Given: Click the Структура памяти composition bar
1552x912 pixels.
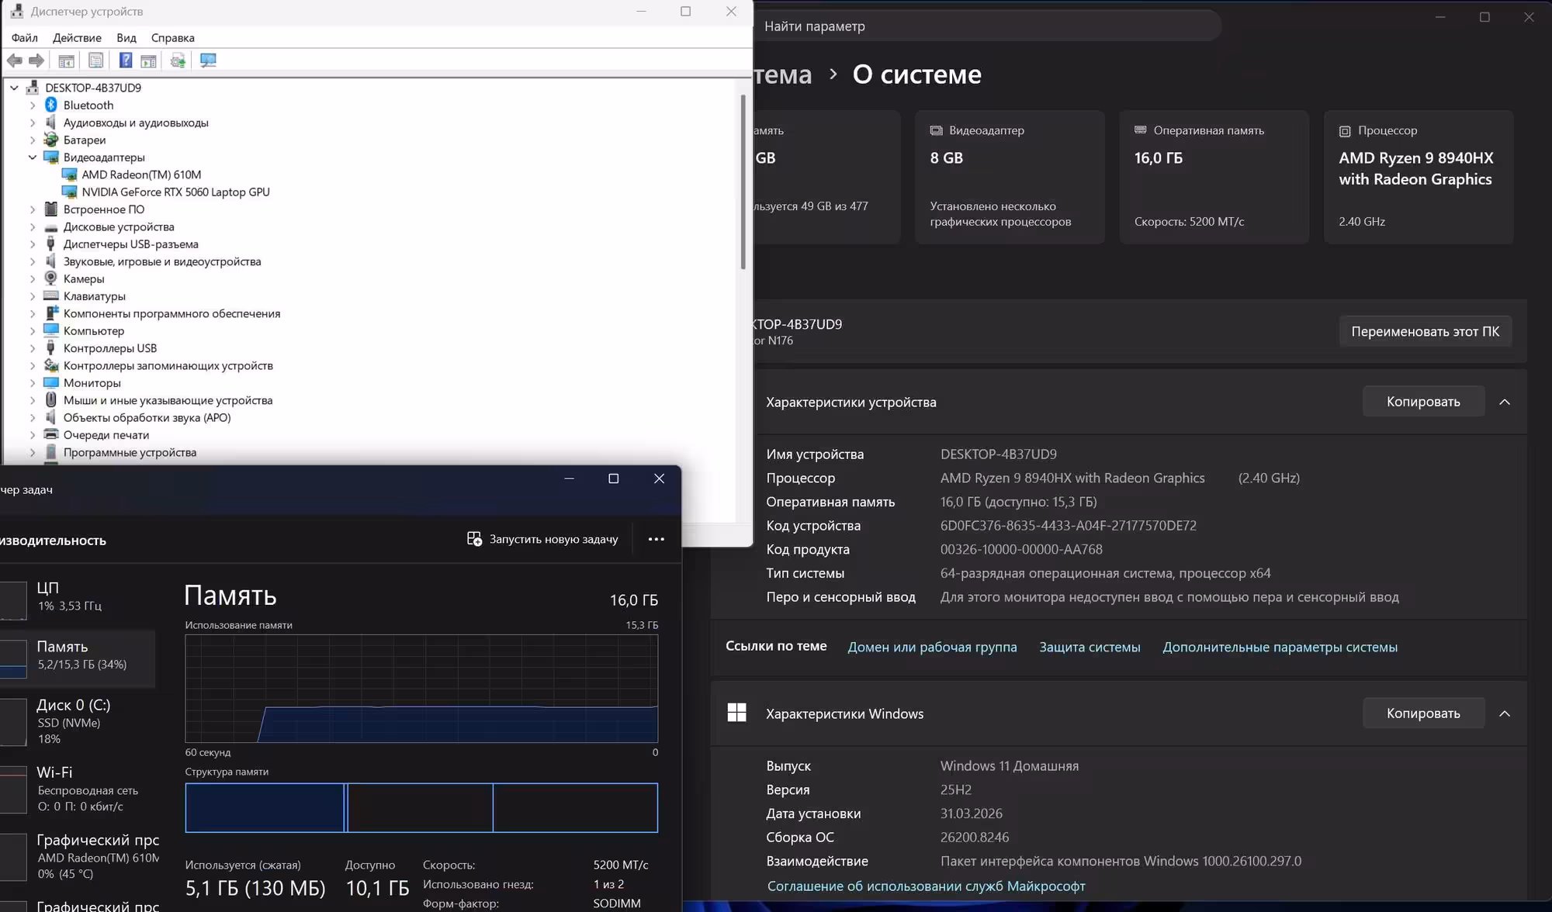Looking at the screenshot, I should click(421, 807).
